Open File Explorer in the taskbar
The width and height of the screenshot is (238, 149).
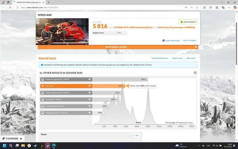click(x=23, y=146)
